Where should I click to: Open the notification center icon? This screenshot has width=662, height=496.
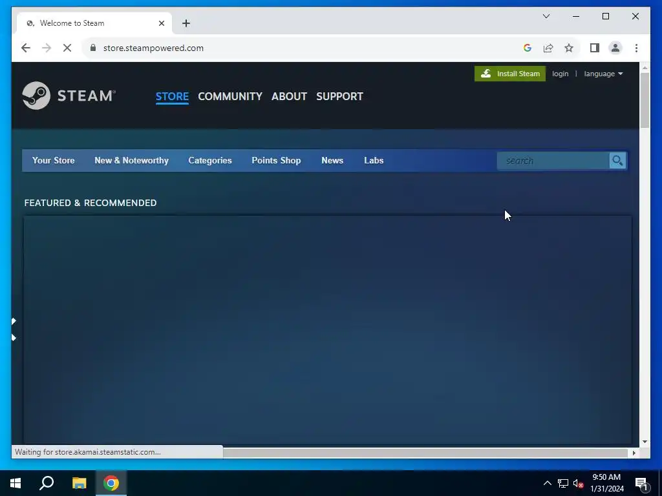point(642,483)
